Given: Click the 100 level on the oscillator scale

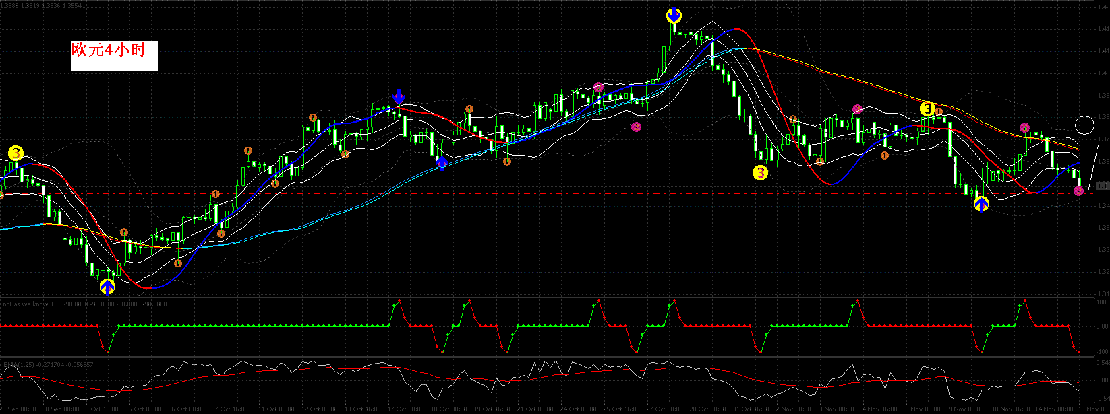Looking at the screenshot, I should 1101,302.
